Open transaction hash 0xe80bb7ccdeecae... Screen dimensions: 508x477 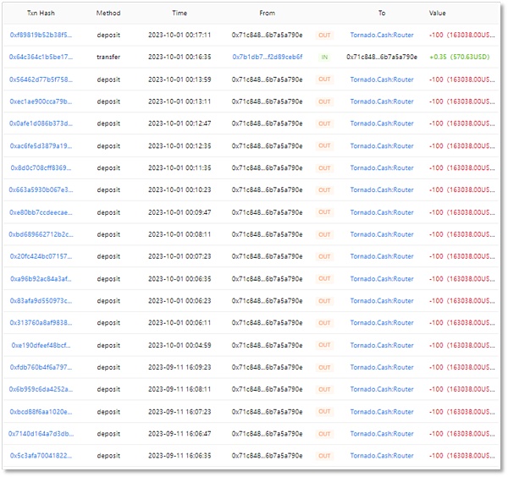pyautogui.click(x=41, y=212)
